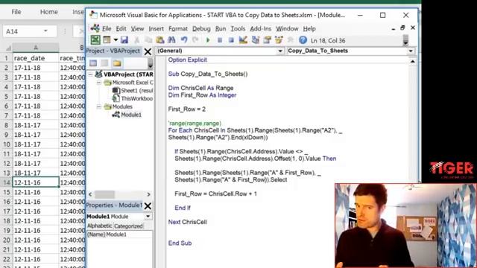Click the project tree scroll-left arrow
The width and height of the screenshot is (477, 268).
click(90, 194)
